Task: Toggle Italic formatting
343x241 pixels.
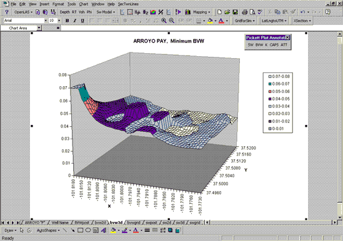Action: tap(75, 21)
